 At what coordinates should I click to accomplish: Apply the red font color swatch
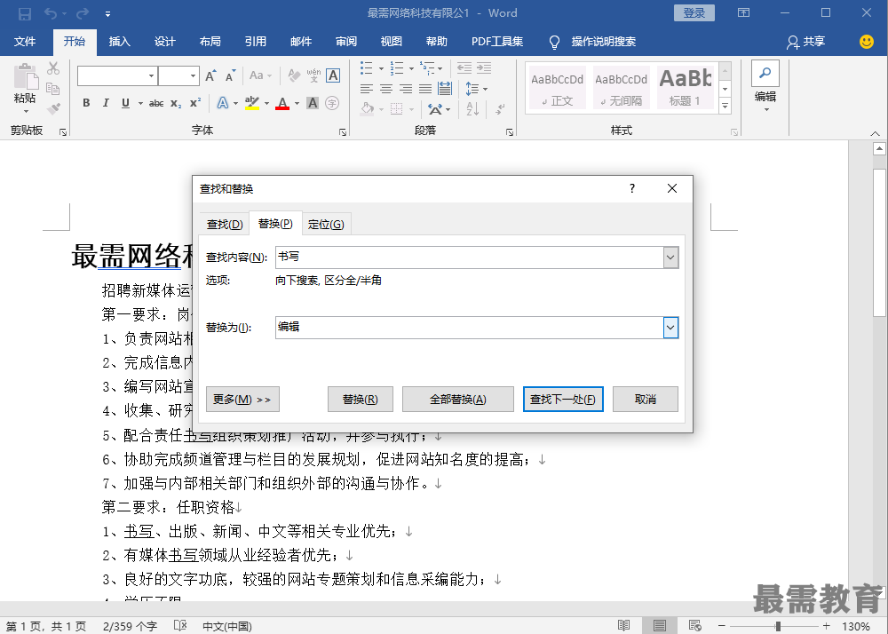(x=282, y=103)
